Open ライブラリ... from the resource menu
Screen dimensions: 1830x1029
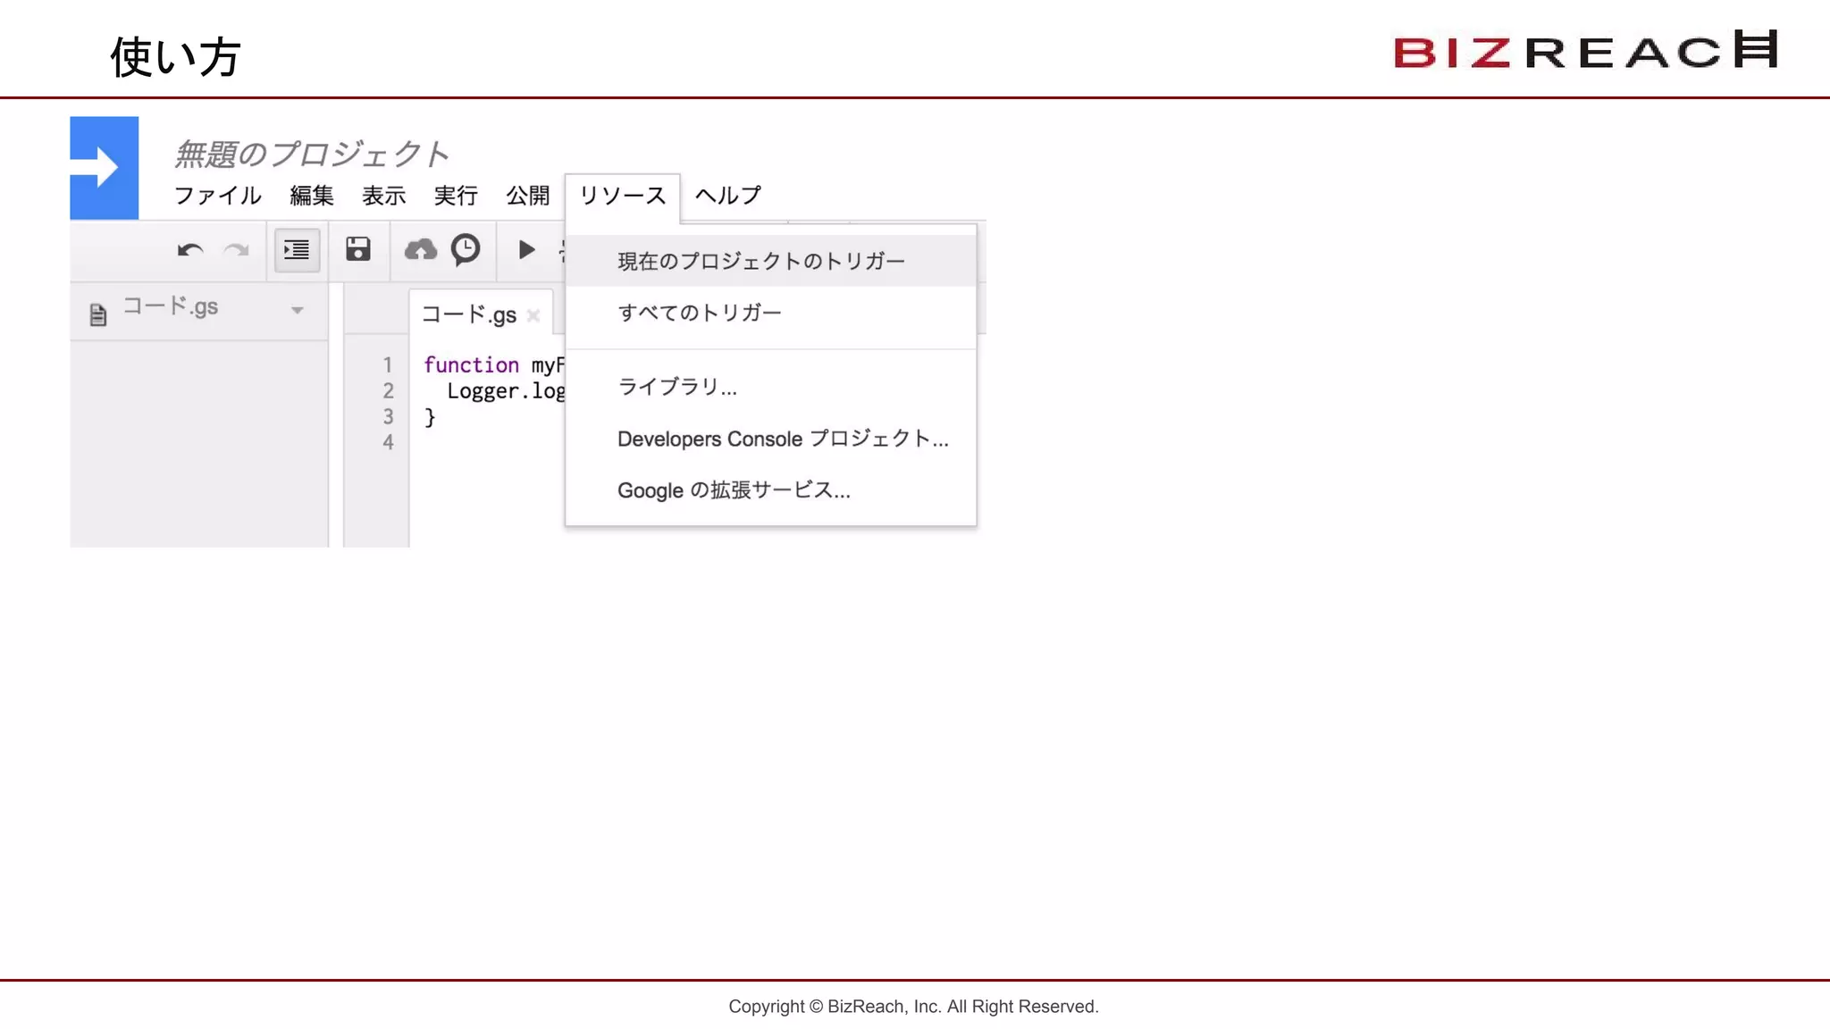[677, 387]
